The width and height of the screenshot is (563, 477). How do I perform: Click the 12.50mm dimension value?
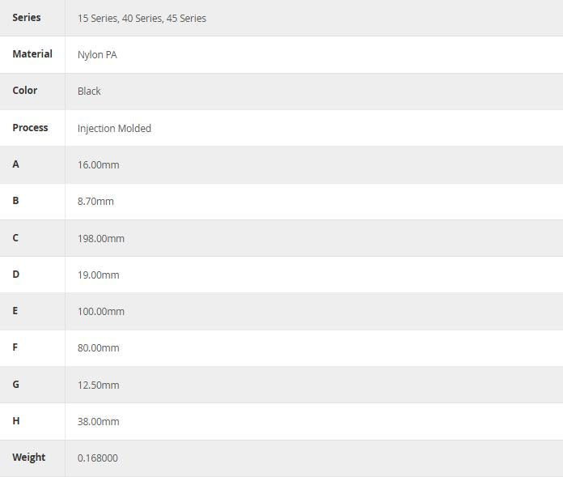(x=98, y=385)
